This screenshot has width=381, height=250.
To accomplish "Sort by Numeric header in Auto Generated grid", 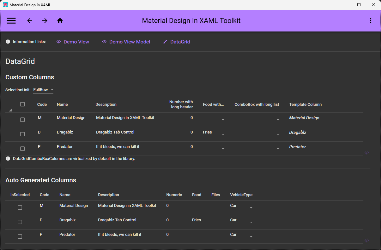I will click(x=174, y=195).
